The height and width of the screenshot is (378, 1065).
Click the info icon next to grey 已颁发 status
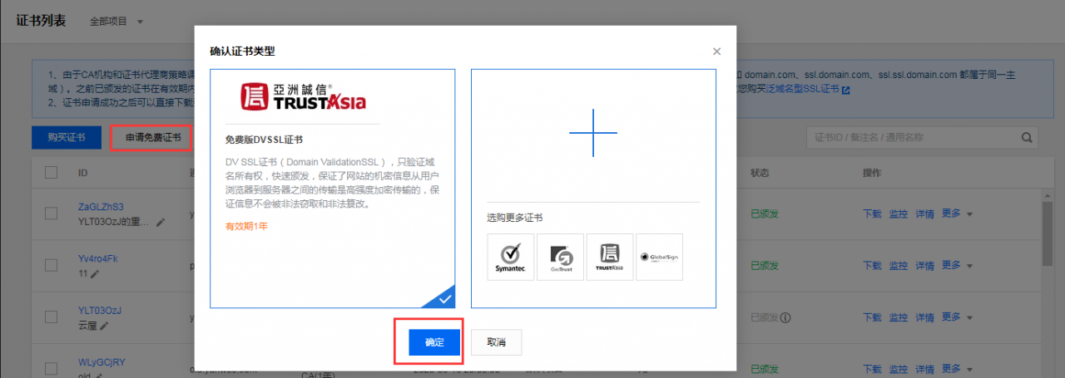pyautogui.click(x=785, y=317)
